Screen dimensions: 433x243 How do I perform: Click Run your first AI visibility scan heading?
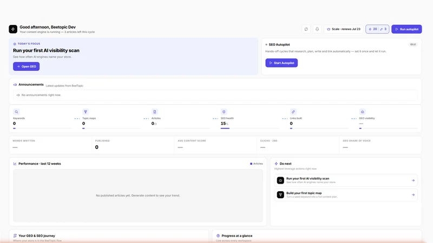point(46,50)
